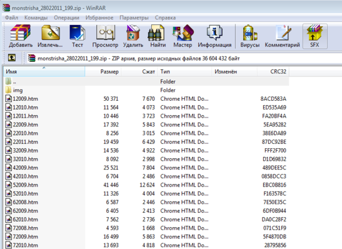The height and width of the screenshot is (249, 342).
Task: Select file name 12011.htm
Action: click(25, 116)
